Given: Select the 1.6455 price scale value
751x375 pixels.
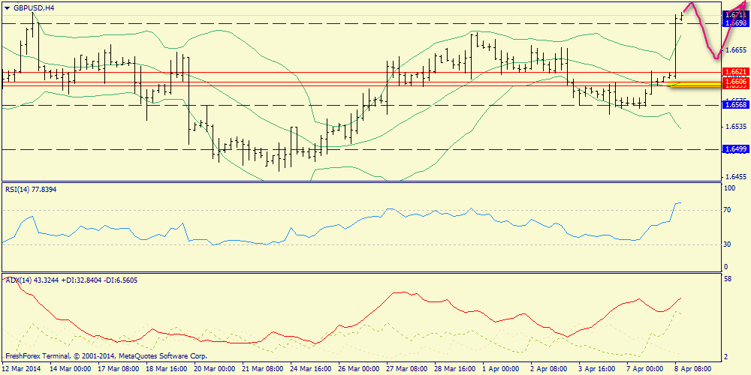Looking at the screenshot, I should point(734,176).
